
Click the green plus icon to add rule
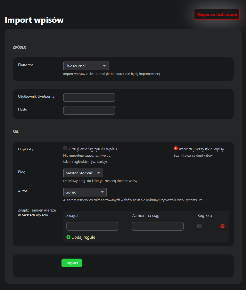tap(68, 237)
